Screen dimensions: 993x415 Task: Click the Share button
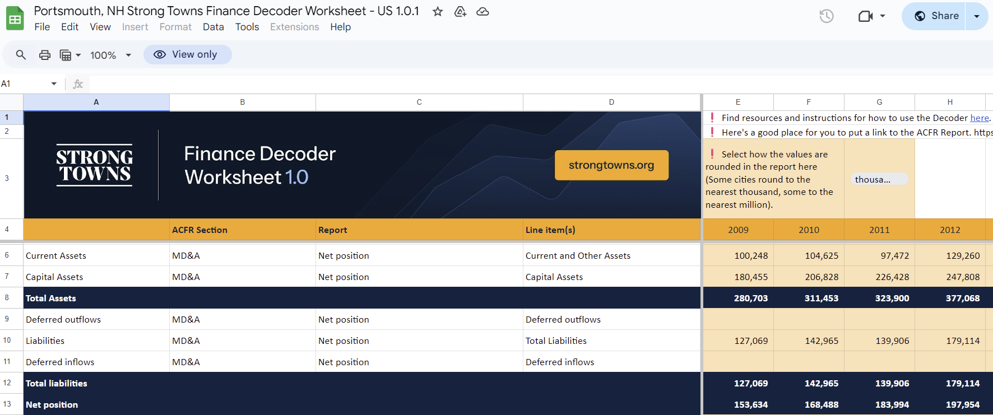(937, 16)
